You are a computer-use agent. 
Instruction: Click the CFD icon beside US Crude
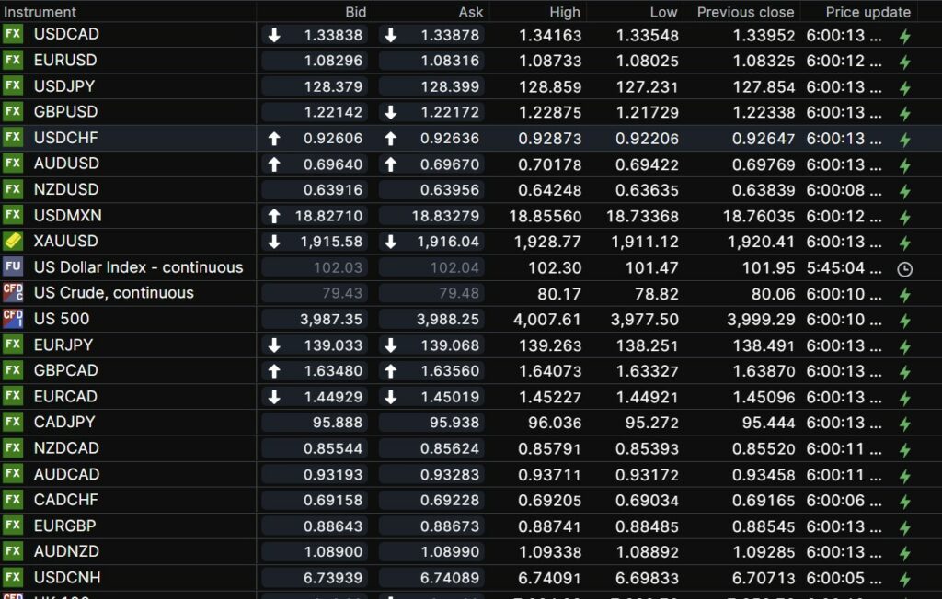13,293
